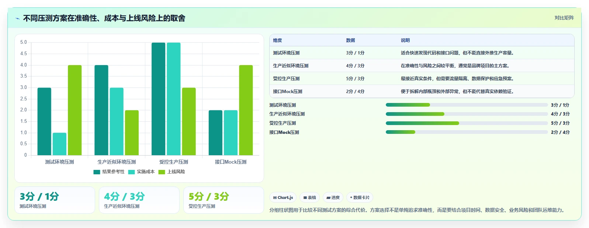
Task: Click the card title 不同压测方案在准确性
Action: coord(104,18)
